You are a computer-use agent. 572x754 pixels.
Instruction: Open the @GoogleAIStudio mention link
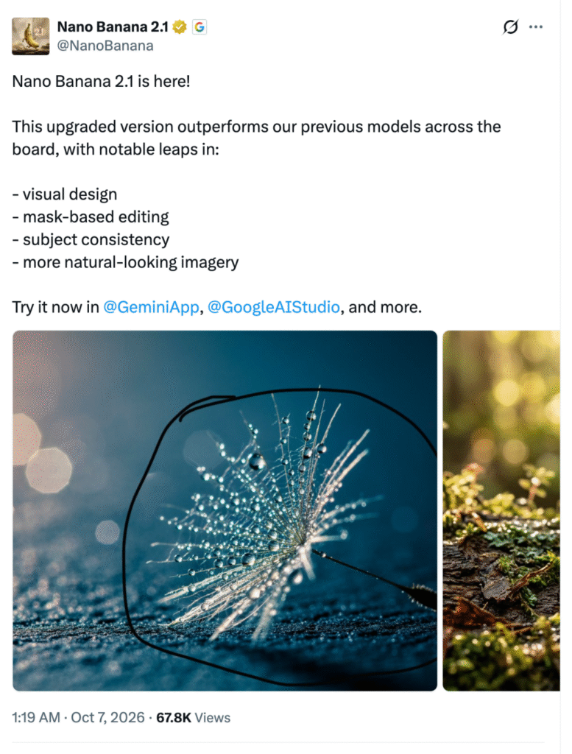[x=274, y=307]
